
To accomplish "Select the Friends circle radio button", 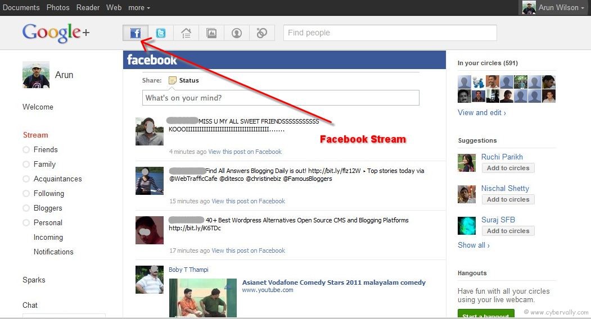I will [x=26, y=150].
